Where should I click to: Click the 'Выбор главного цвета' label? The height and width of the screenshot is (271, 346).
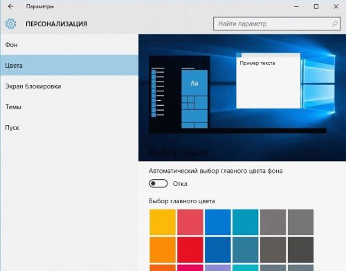(182, 201)
